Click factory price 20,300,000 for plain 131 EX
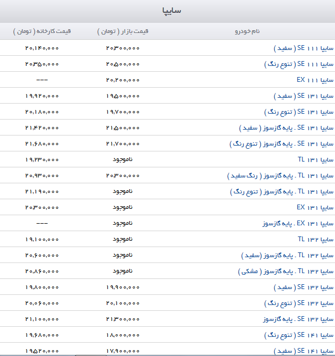 42,208
